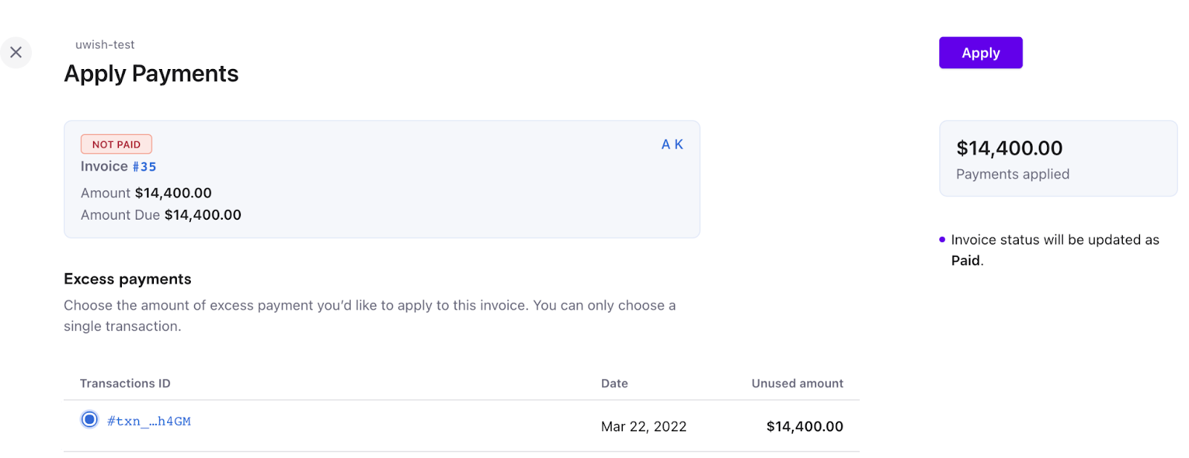
Task: Click the Amount Due $14,400.00 line
Action: click(161, 215)
